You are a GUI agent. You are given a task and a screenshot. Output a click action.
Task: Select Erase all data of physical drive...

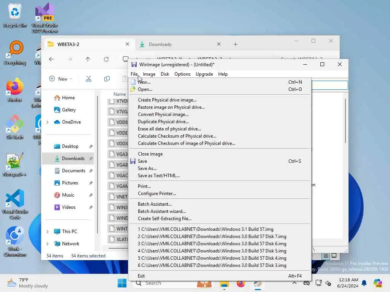(x=220, y=129)
